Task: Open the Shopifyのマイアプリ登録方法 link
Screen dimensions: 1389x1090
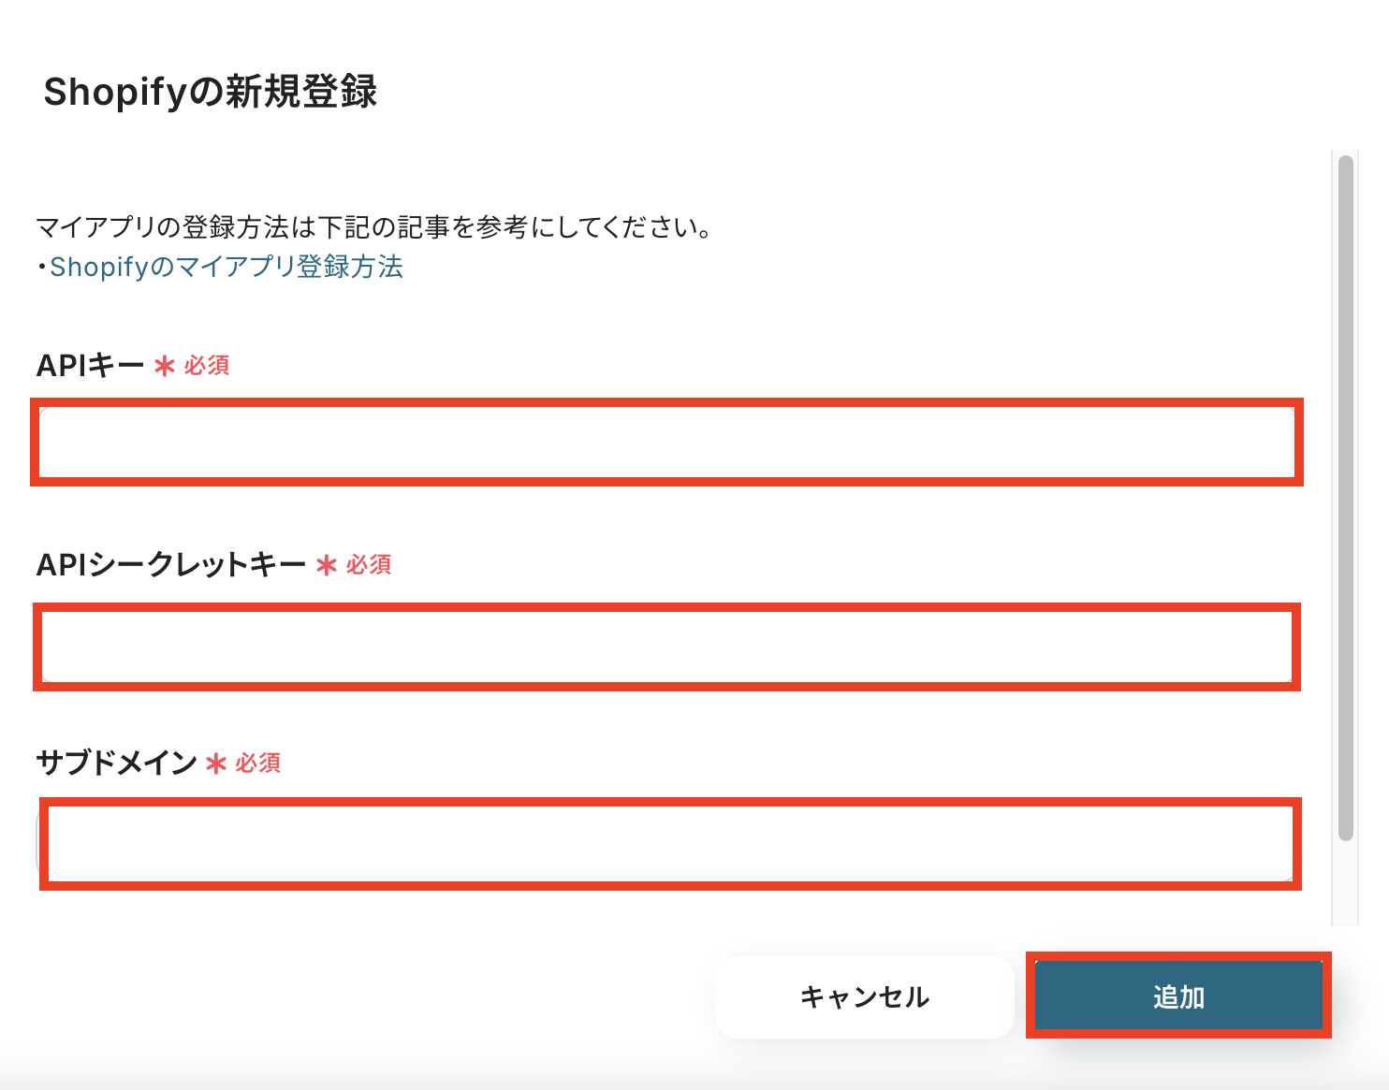Action: [x=226, y=268]
